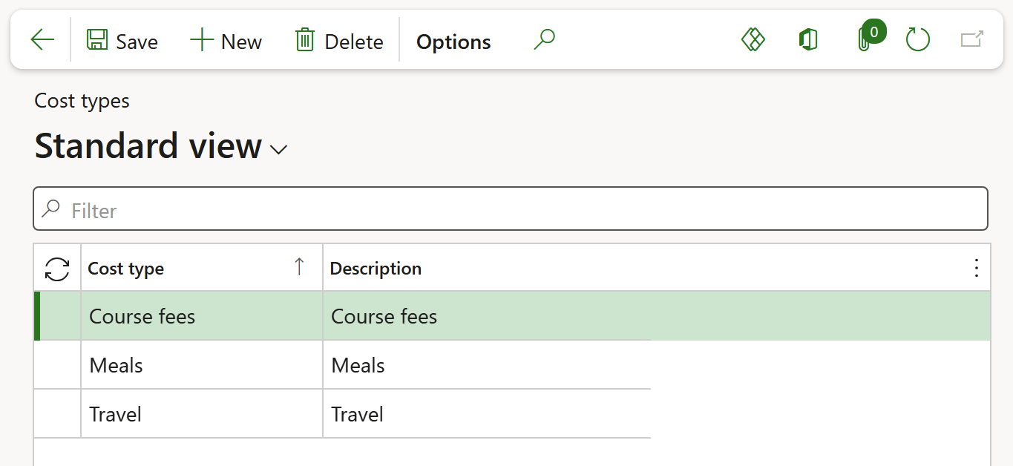Create a New cost type
Viewport: 1013px width, 466px height.
(x=226, y=41)
